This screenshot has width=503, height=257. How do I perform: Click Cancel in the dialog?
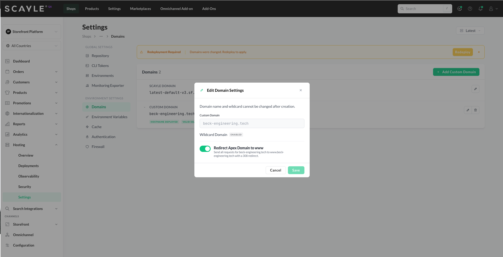coord(276,170)
